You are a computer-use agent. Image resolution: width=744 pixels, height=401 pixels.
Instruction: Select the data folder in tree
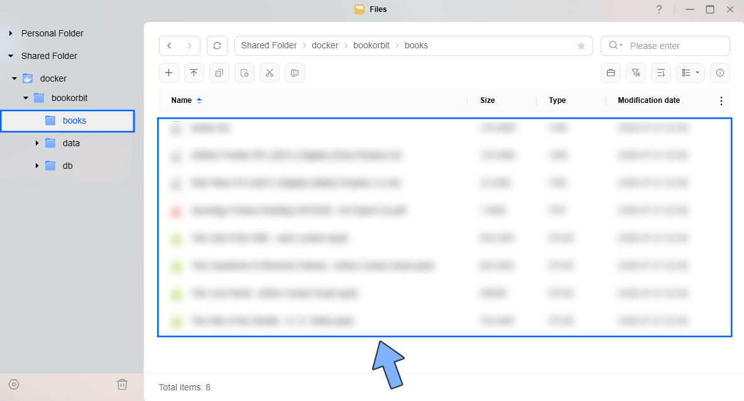71,143
